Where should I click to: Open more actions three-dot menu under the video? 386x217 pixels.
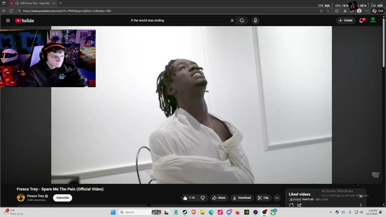(x=277, y=198)
